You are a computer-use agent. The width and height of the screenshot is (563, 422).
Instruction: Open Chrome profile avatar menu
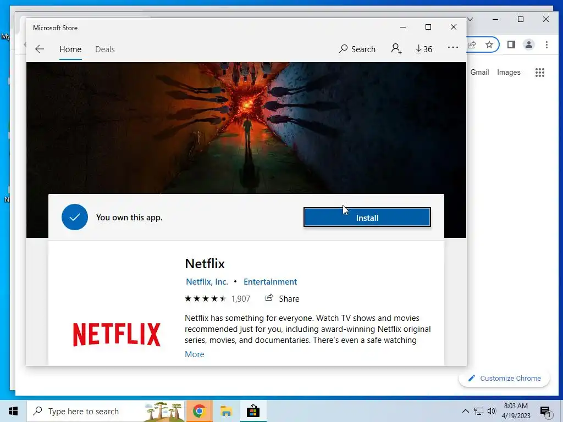pyautogui.click(x=529, y=45)
